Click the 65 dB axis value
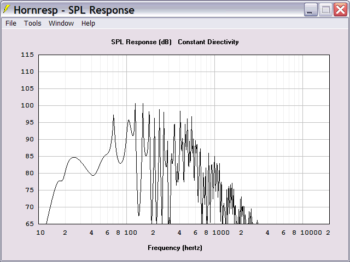This screenshot has width=350, height=262. click(30, 224)
